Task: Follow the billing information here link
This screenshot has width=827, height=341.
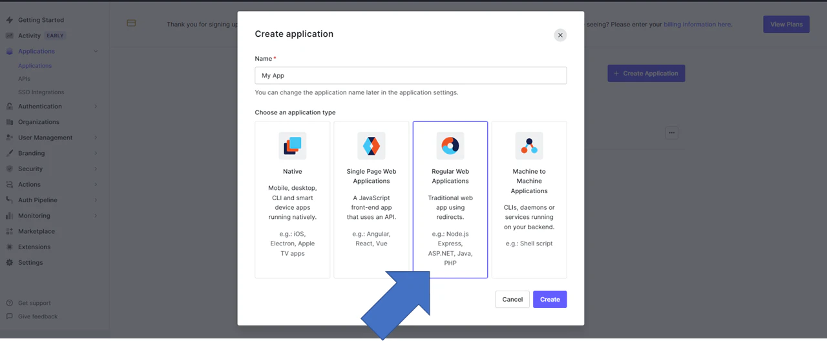Action: tap(697, 25)
